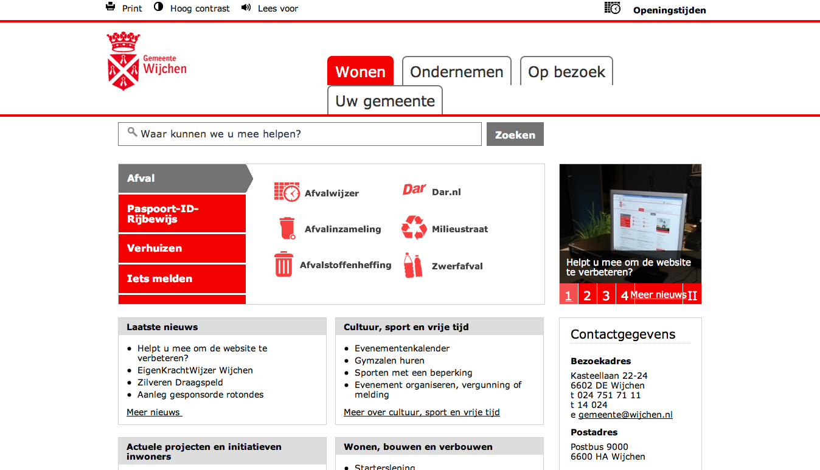Click the Zwerfafval bottles icon

pyautogui.click(x=413, y=266)
